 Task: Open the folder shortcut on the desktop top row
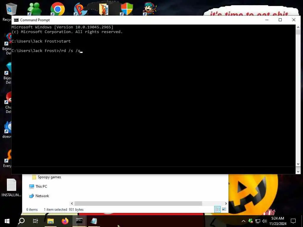(104, 9)
